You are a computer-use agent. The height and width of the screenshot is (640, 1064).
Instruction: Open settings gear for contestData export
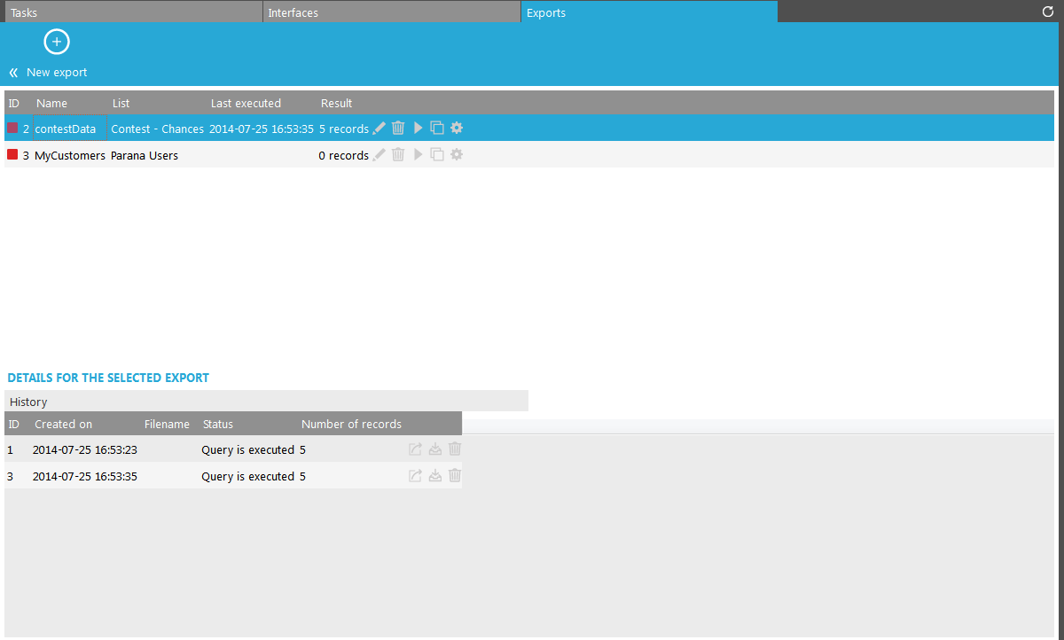coord(457,129)
